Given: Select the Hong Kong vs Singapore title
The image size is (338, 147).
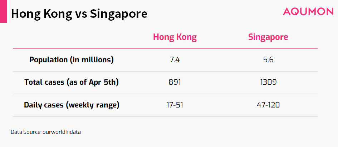Looking at the screenshot, I should pyautogui.click(x=79, y=14).
